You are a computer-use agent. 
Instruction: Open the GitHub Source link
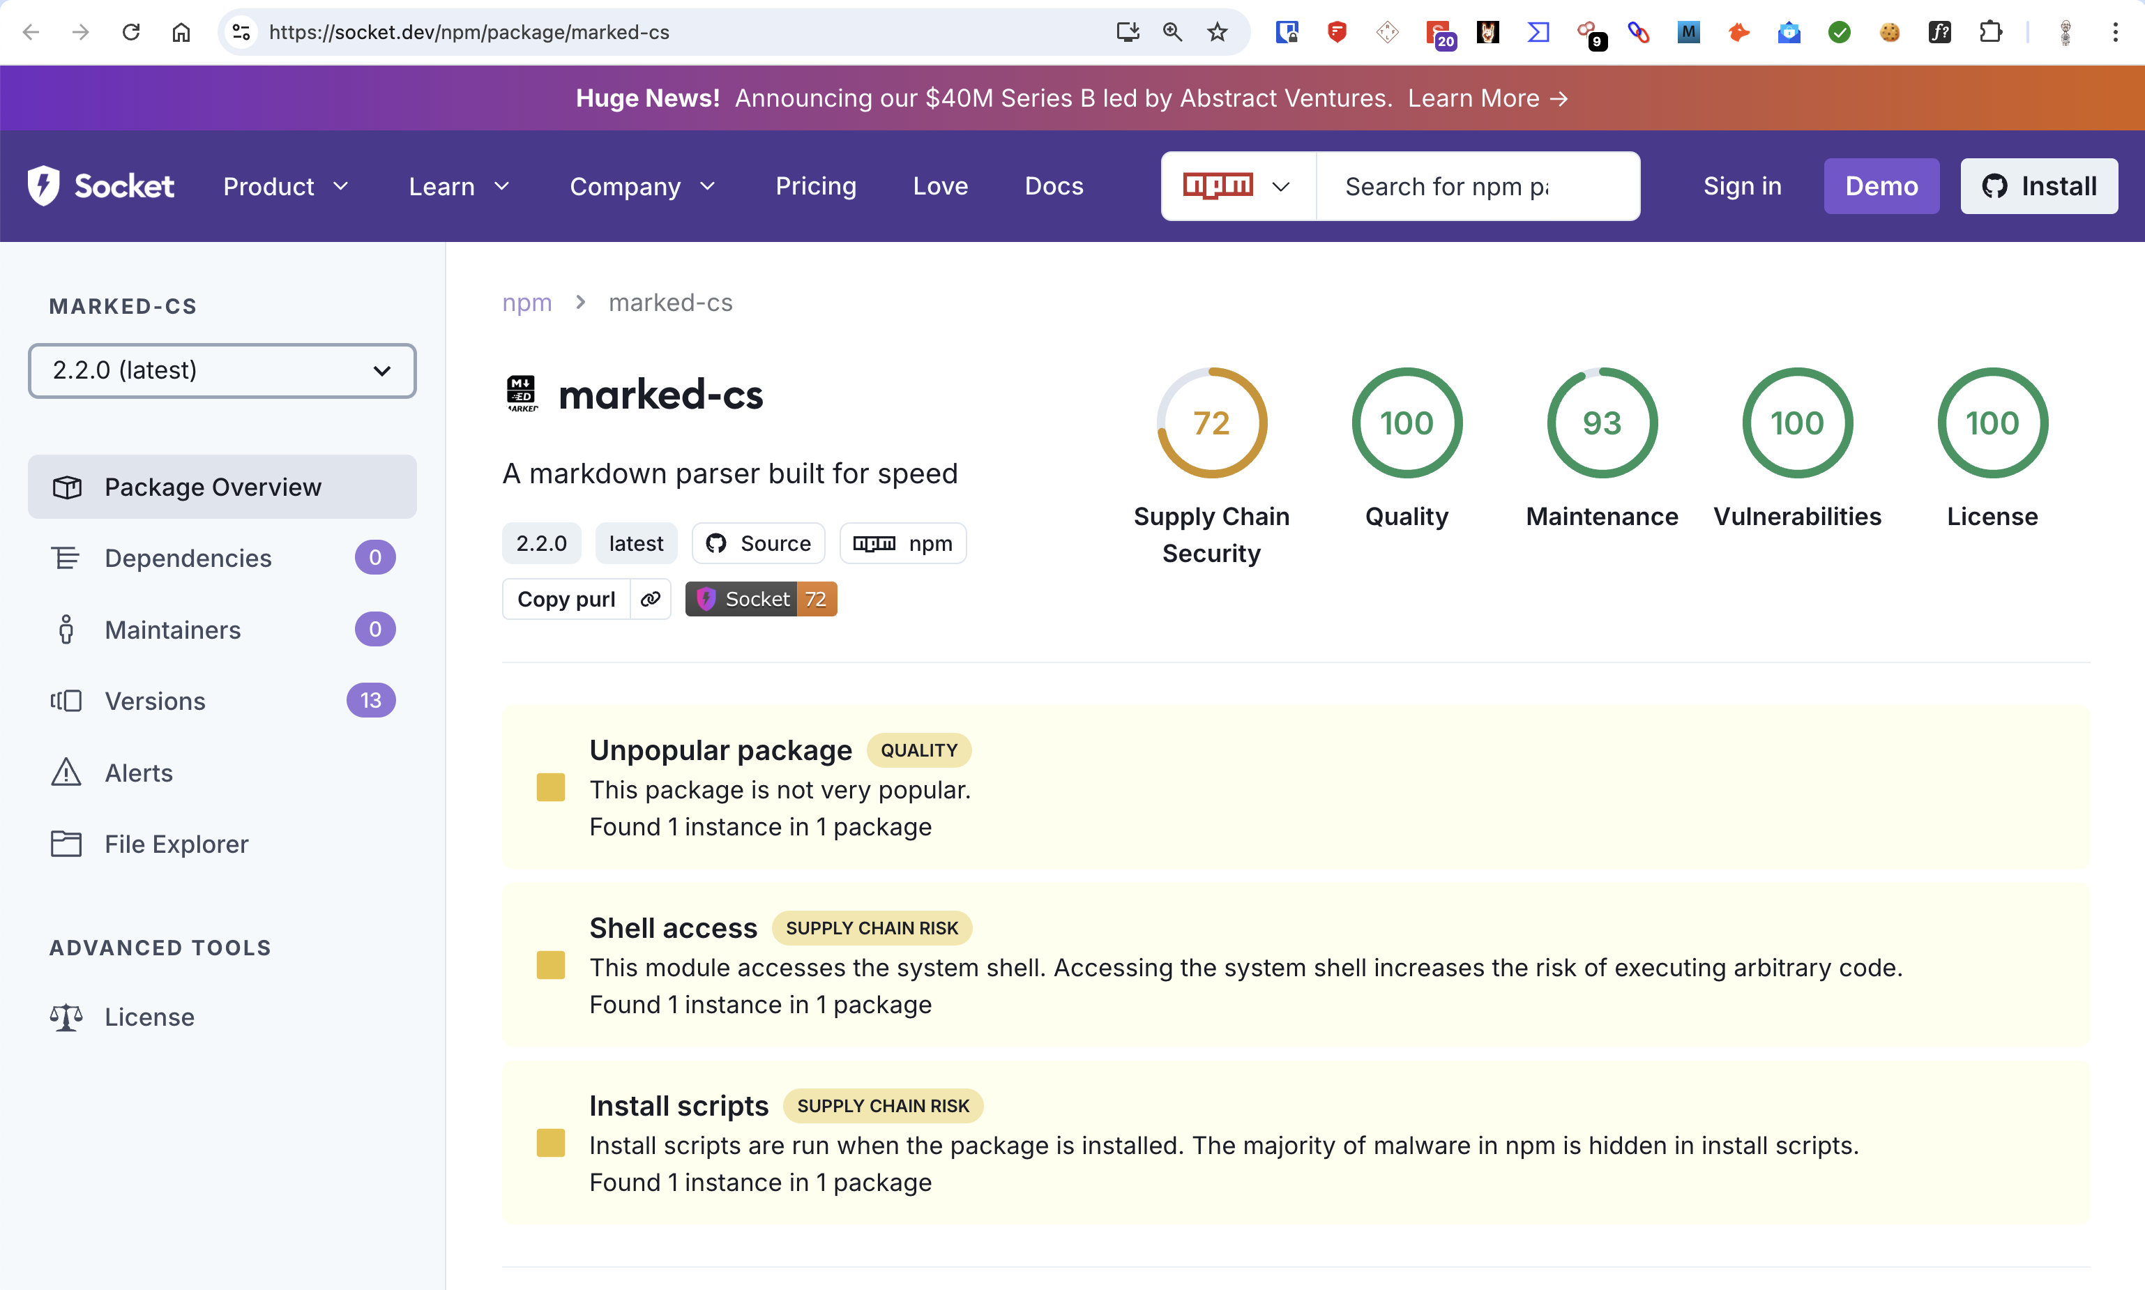click(758, 543)
